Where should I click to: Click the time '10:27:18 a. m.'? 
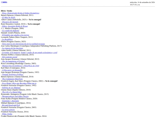(x=135, y=5)
